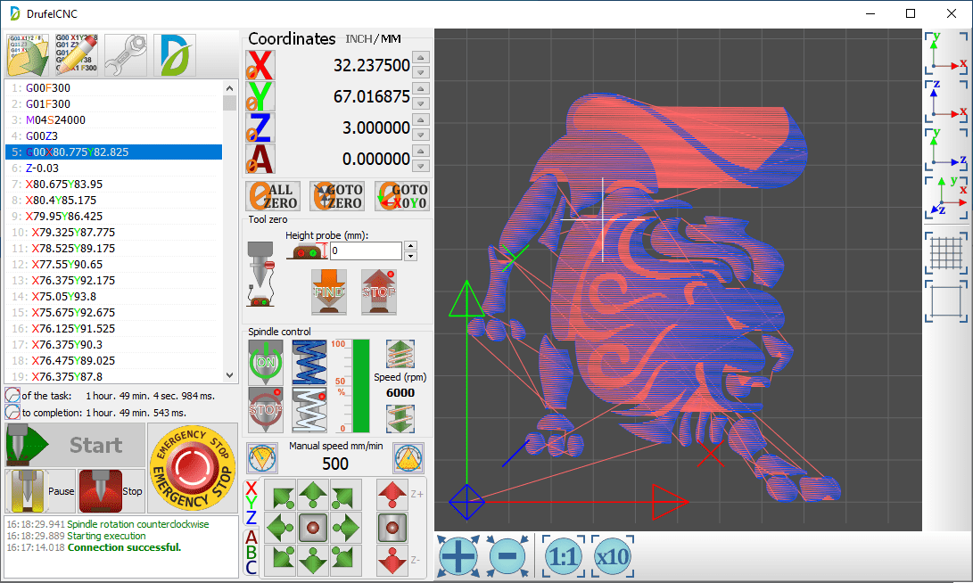
Task: Decrease the X coordinate with its down arrow
Action: (x=421, y=72)
